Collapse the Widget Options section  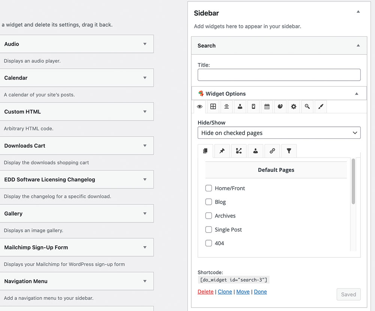[357, 94]
